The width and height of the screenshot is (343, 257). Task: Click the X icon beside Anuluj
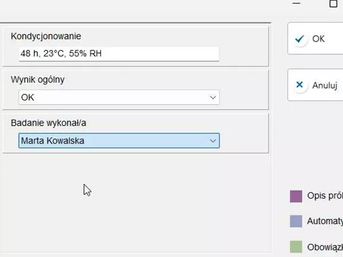pyautogui.click(x=299, y=85)
